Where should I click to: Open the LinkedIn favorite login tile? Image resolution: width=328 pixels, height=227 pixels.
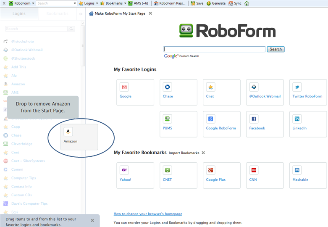[x=308, y=124]
